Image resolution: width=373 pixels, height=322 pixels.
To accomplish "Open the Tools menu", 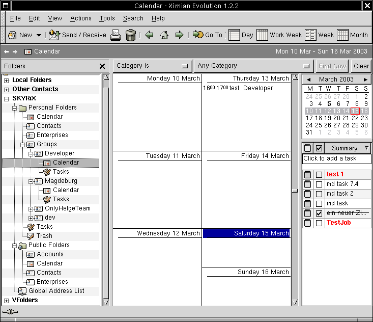I will (x=107, y=18).
